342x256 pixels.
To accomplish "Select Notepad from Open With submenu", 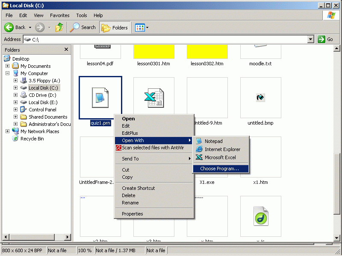I will pos(213,141).
